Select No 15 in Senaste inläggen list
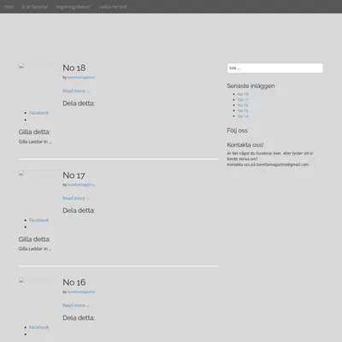 point(243,111)
